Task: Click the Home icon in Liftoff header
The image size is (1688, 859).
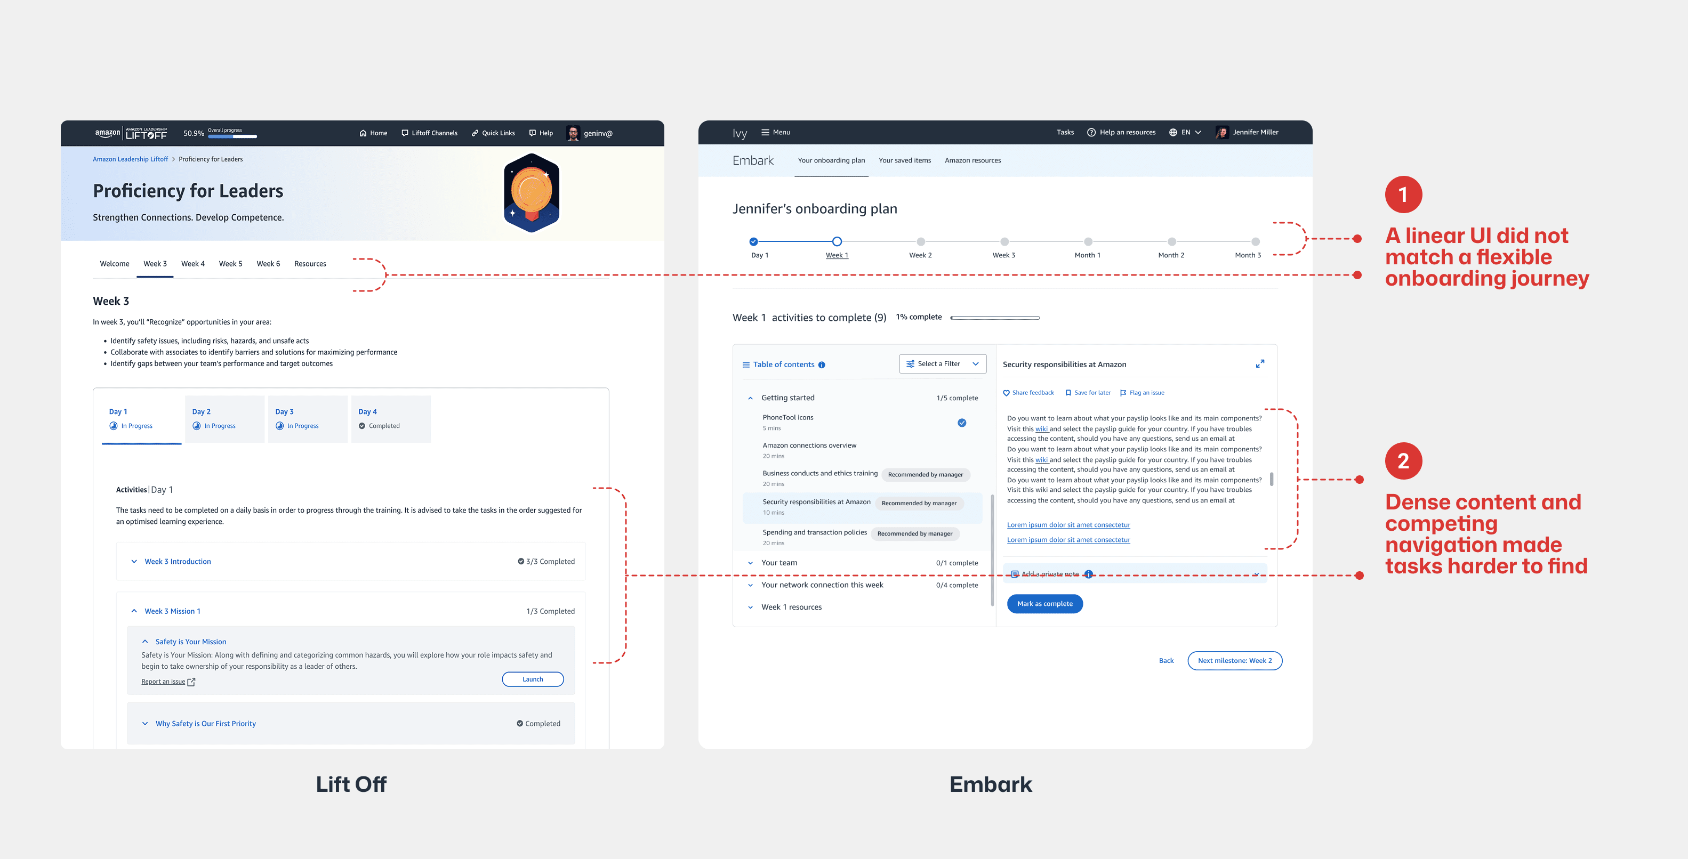Action: pos(363,133)
